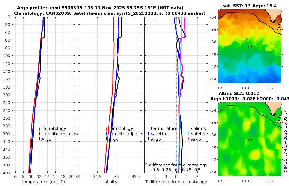Click 'T difference from climatology' axis label

tap(176, 182)
